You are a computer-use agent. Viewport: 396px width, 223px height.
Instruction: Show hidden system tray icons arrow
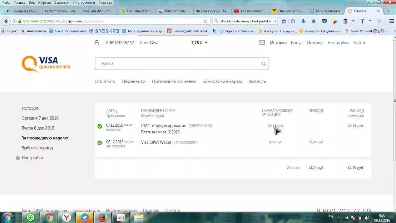(338, 218)
